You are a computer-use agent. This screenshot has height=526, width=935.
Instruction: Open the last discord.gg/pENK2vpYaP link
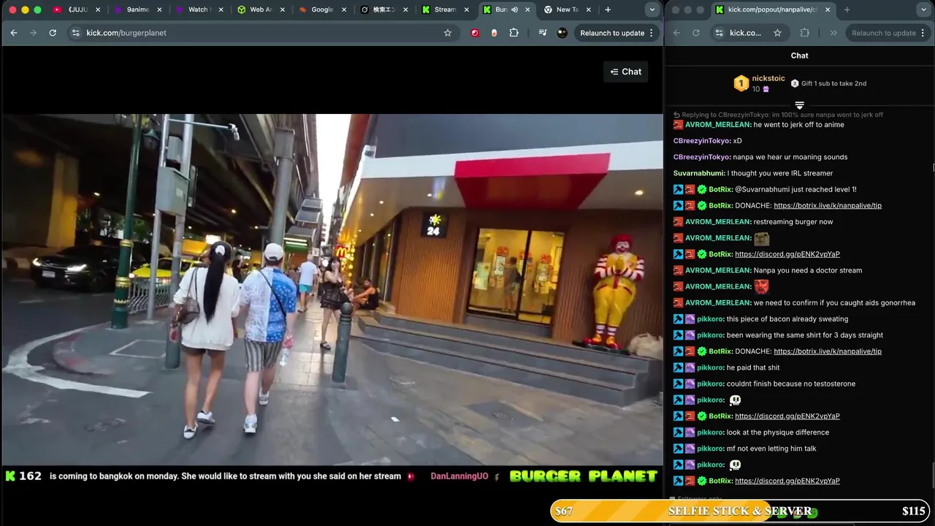click(787, 481)
